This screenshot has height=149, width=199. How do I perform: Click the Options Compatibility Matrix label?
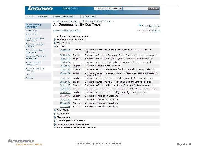point(73,124)
